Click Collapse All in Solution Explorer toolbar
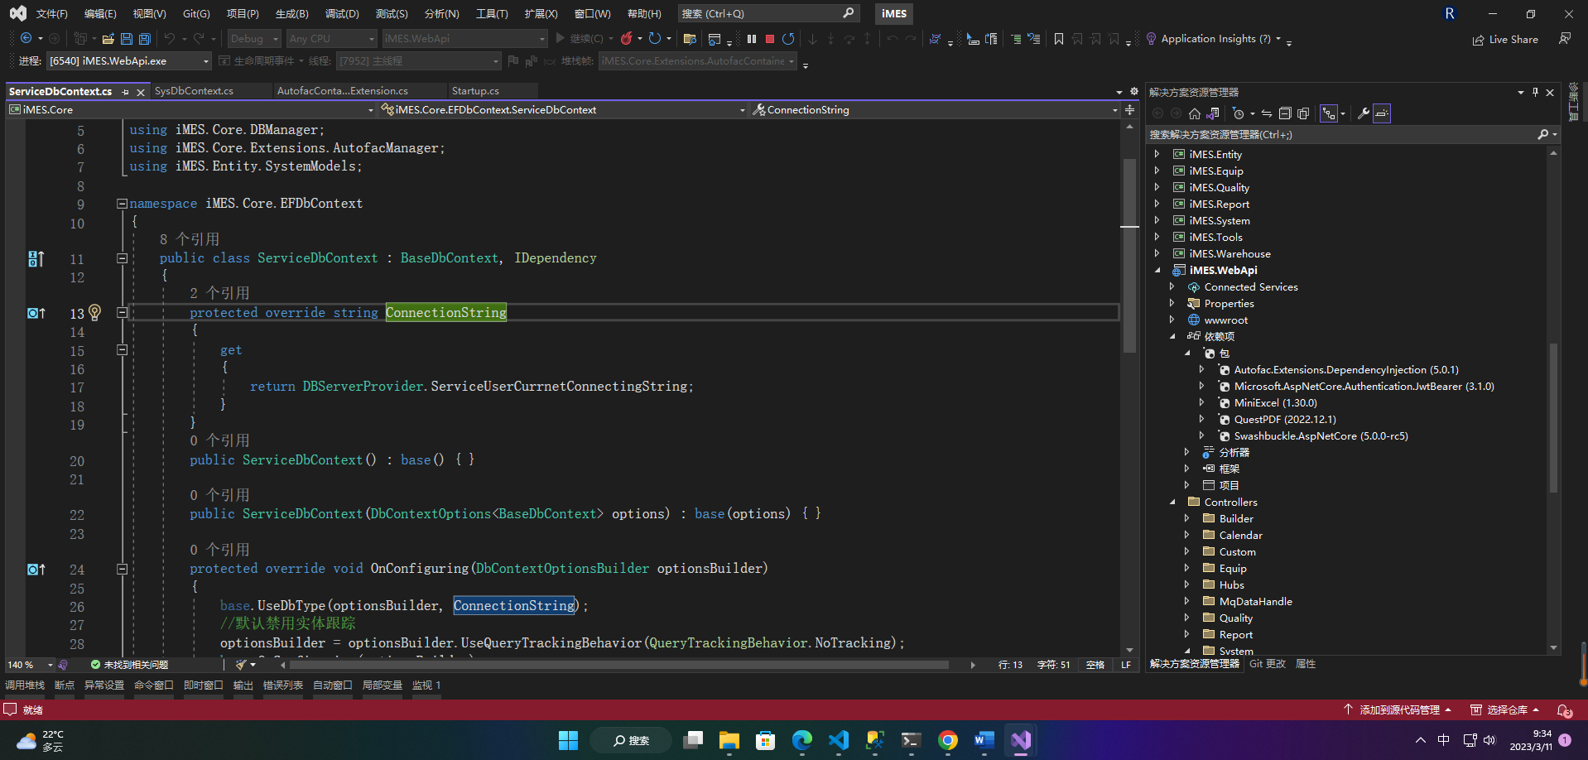The width and height of the screenshot is (1588, 760). tap(1285, 113)
